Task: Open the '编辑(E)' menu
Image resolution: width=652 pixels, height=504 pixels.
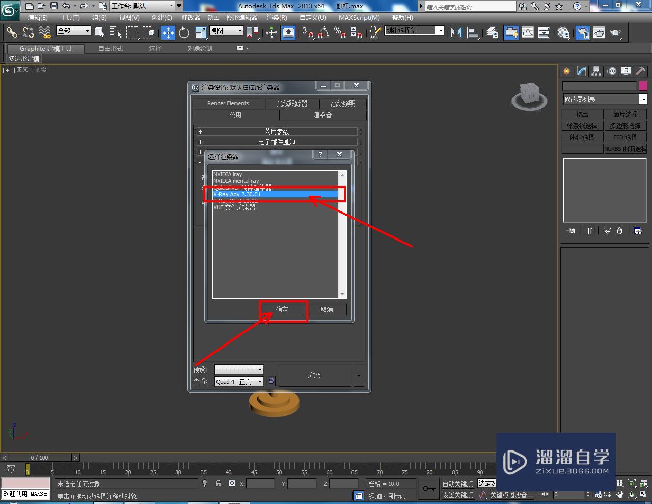Action: pos(38,17)
